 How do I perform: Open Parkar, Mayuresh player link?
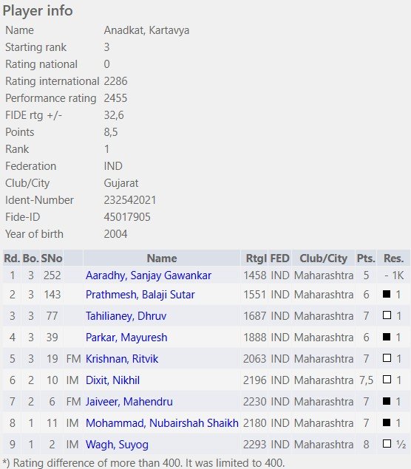coord(126,338)
